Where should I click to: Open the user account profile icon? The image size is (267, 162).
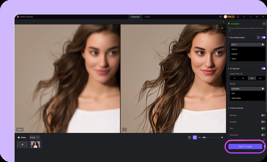tap(238, 17)
